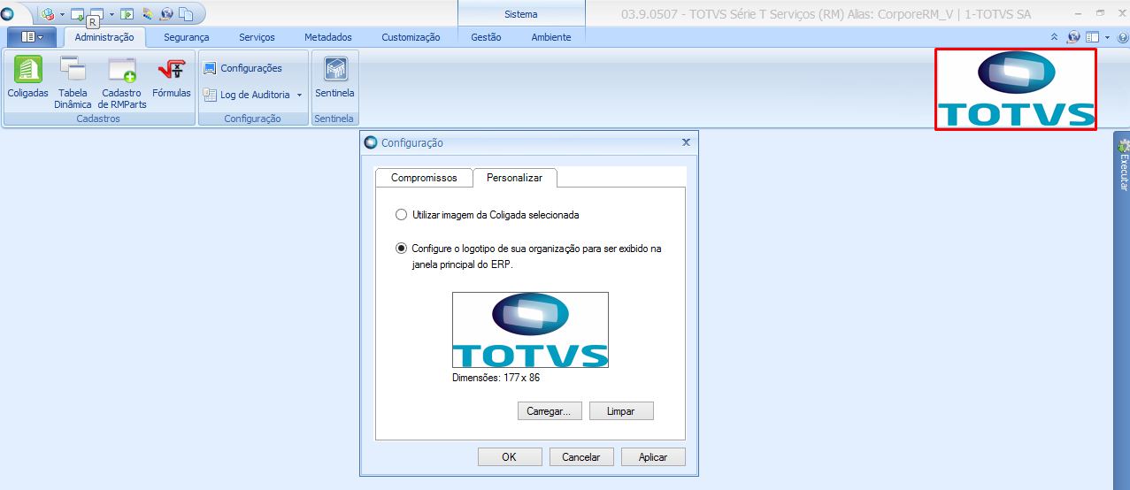The height and width of the screenshot is (490, 1130).
Task: Open Cadastro de RMParts
Action: tap(122, 82)
